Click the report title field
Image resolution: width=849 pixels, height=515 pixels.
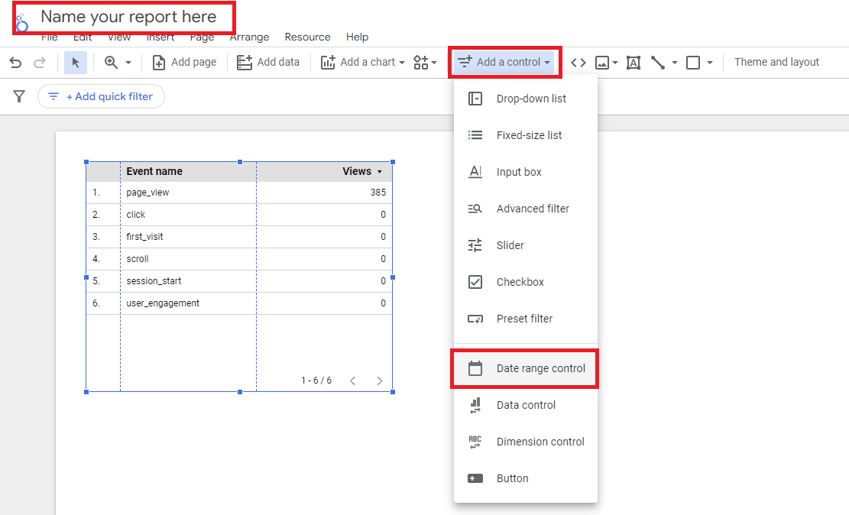129,17
